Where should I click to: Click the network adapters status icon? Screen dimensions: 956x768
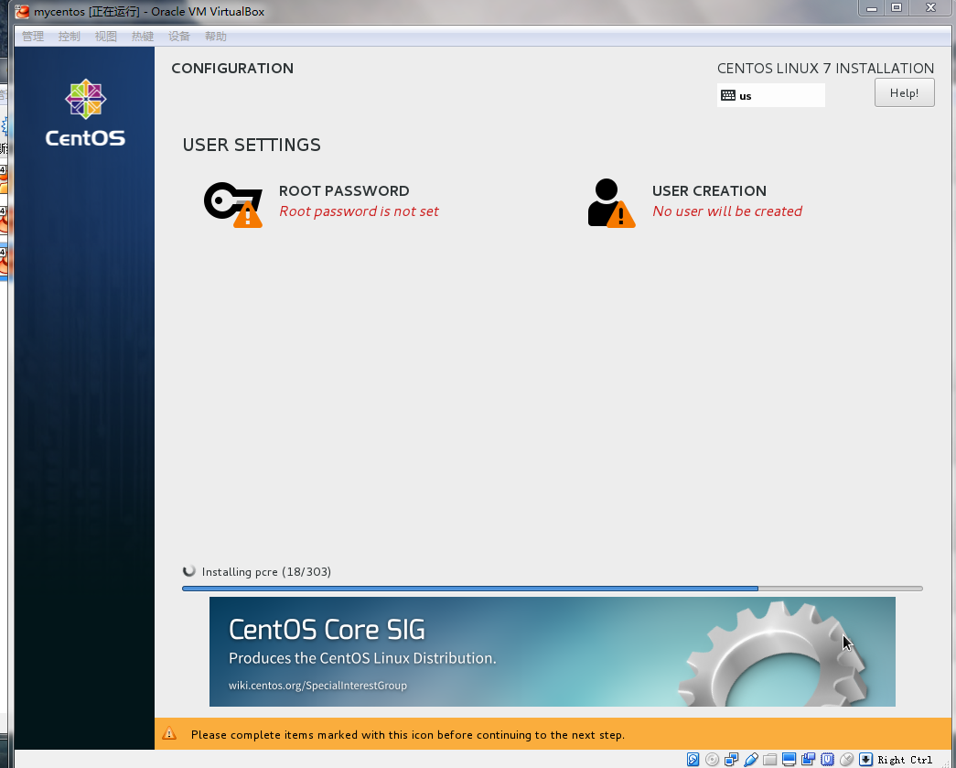[732, 760]
